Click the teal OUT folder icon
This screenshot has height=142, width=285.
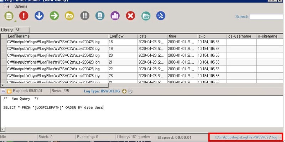tap(146, 16)
